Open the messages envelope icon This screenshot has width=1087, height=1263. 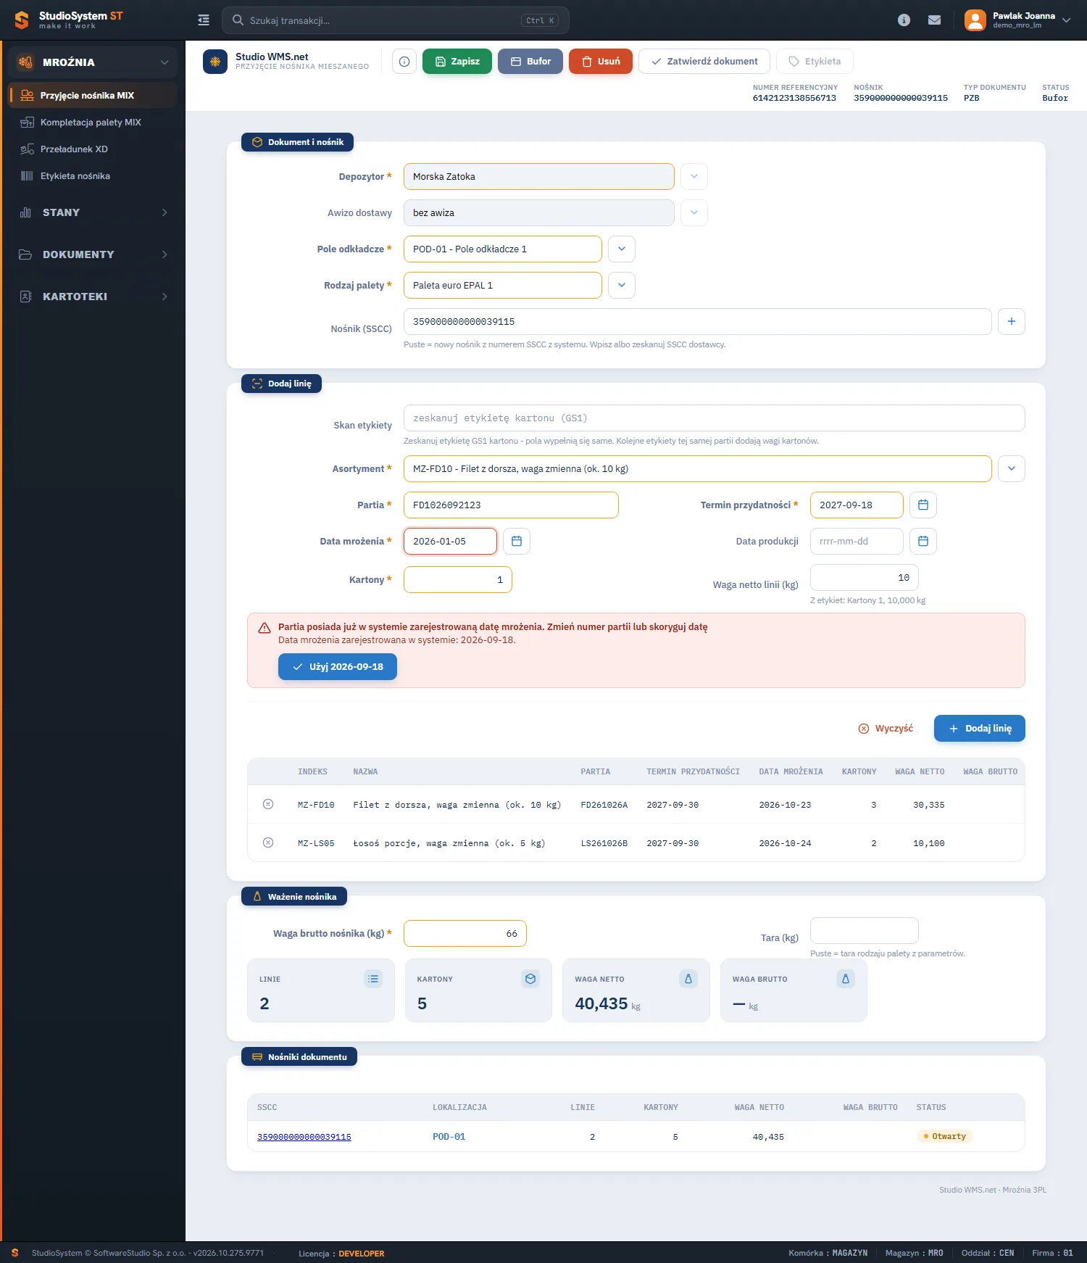pos(935,20)
